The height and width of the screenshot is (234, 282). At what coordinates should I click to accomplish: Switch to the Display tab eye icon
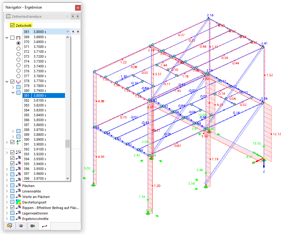click(x=21, y=226)
